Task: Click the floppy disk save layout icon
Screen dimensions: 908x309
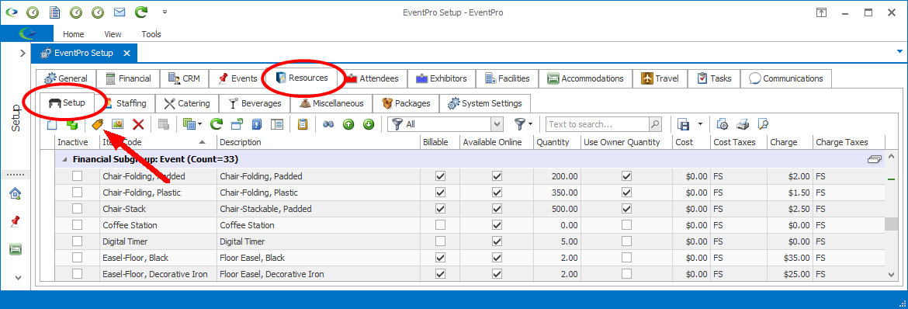Action: [683, 124]
